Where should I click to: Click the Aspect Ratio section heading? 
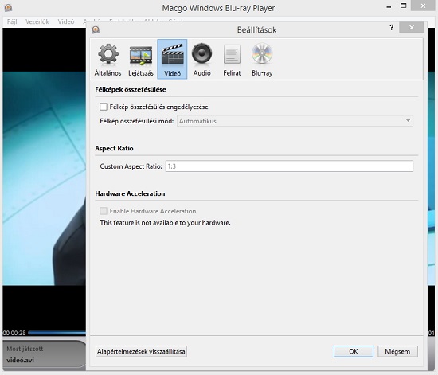coord(114,148)
